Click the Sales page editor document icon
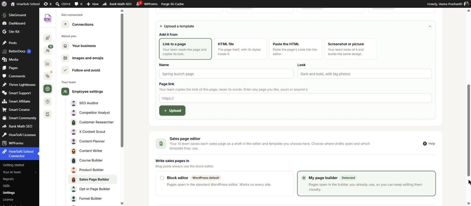The image size is (471, 206). 161,144
